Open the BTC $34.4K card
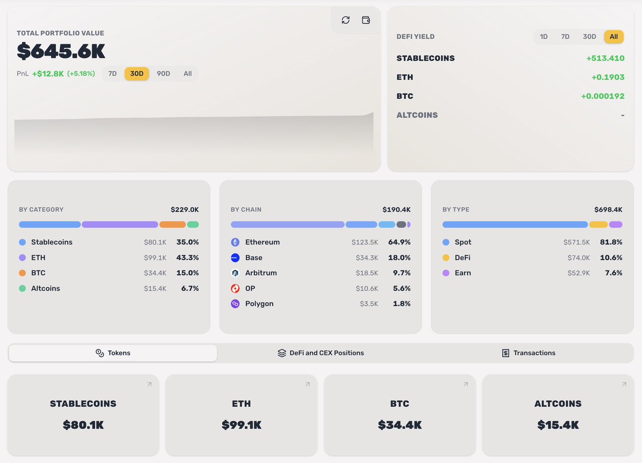 coord(399,415)
